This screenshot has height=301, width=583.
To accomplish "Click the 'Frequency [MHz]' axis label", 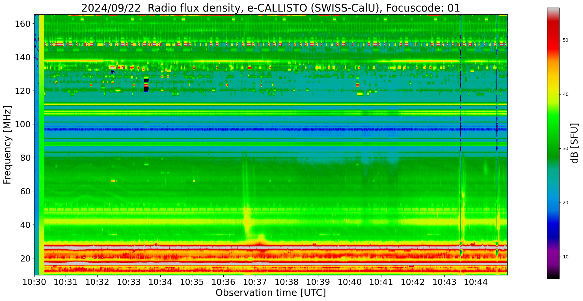I will [x=7, y=145].
